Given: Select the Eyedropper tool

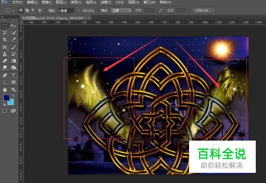Looking at the screenshot, I should (14, 40).
